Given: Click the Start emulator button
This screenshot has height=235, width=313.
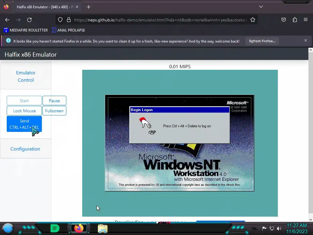Looking at the screenshot, I should pos(24,101).
